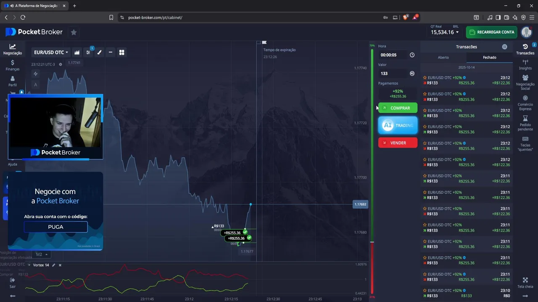Open Transações in the right sidebar
The image size is (538, 302).
click(x=525, y=49)
